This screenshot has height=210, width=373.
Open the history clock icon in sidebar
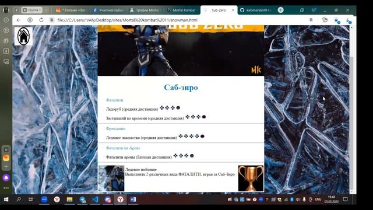tap(6, 20)
